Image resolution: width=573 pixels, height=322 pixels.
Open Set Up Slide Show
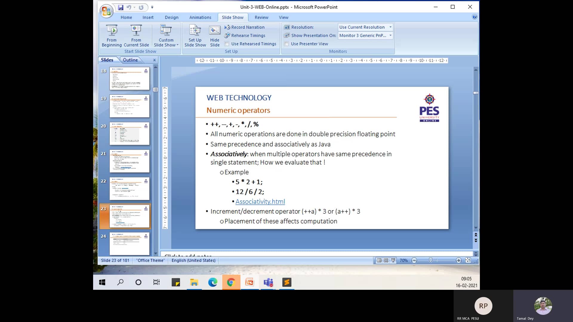tap(195, 35)
